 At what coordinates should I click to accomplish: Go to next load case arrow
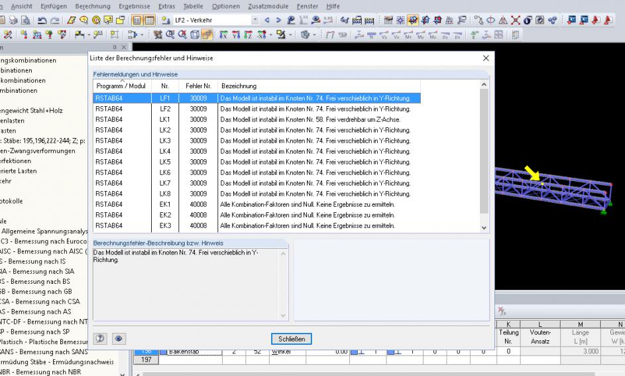pos(278,20)
